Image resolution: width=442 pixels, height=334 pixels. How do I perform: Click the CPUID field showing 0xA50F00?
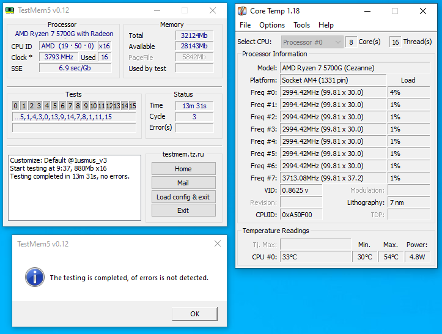pyautogui.click(x=301, y=215)
